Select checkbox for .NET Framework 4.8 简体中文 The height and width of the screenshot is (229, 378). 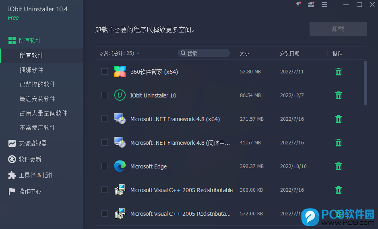[x=105, y=142]
